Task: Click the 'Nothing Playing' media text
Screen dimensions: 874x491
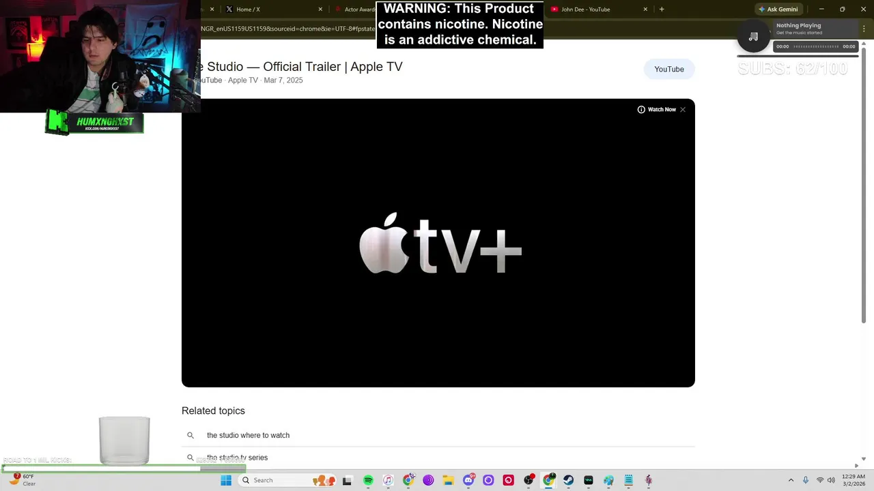Action: click(798, 25)
